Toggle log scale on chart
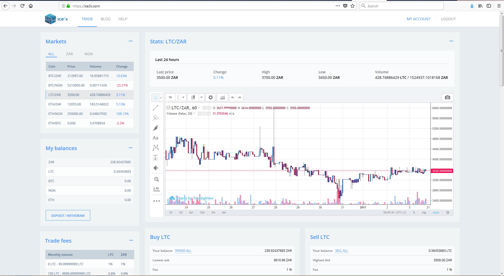 pos(424,212)
